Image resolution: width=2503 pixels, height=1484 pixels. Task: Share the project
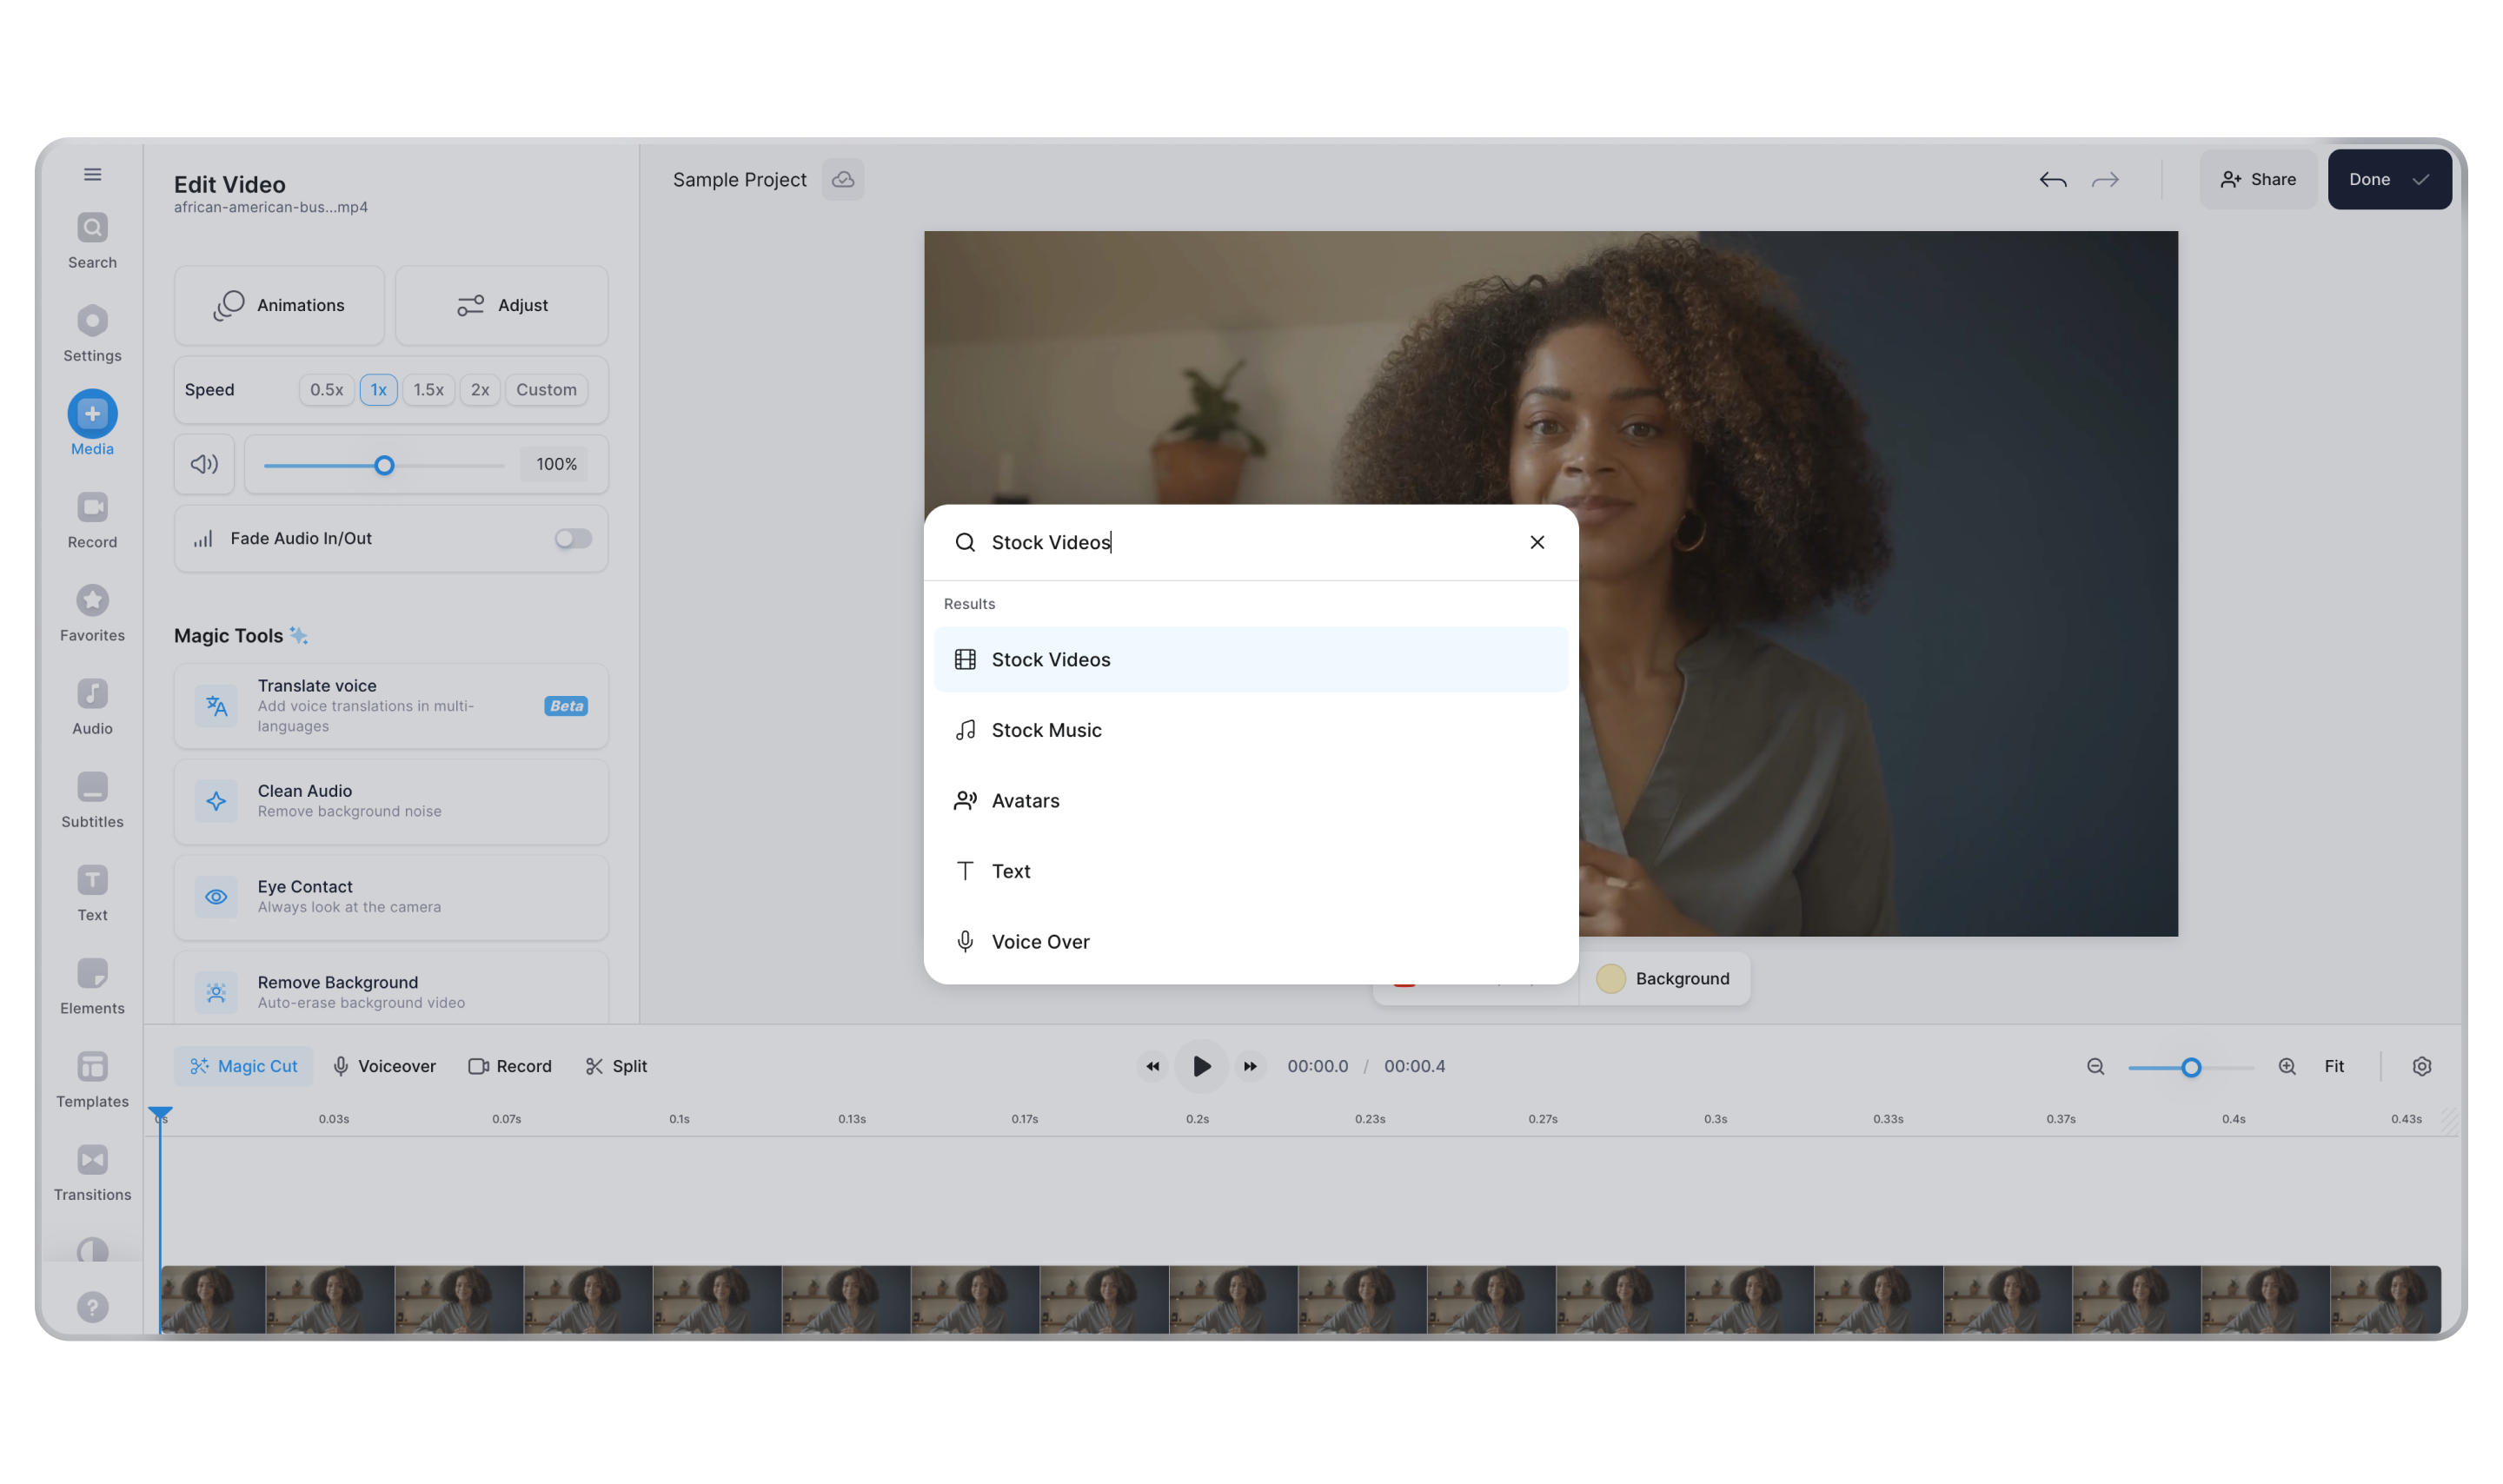2257,180
